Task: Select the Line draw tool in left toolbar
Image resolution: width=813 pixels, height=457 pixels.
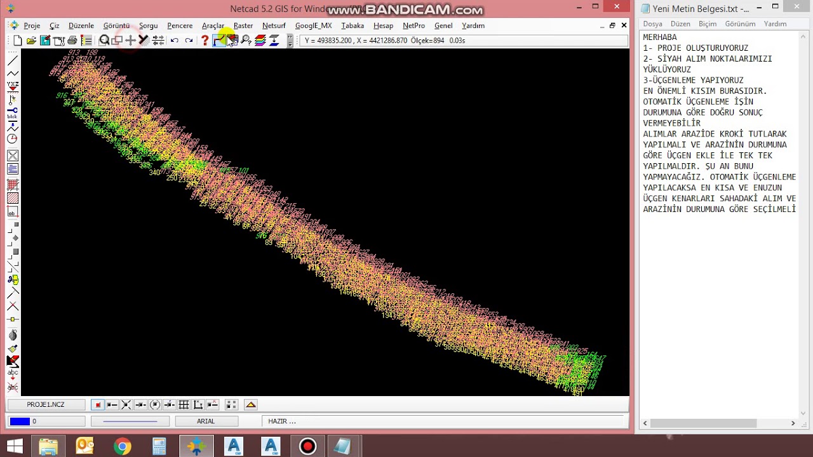Action: (12, 61)
